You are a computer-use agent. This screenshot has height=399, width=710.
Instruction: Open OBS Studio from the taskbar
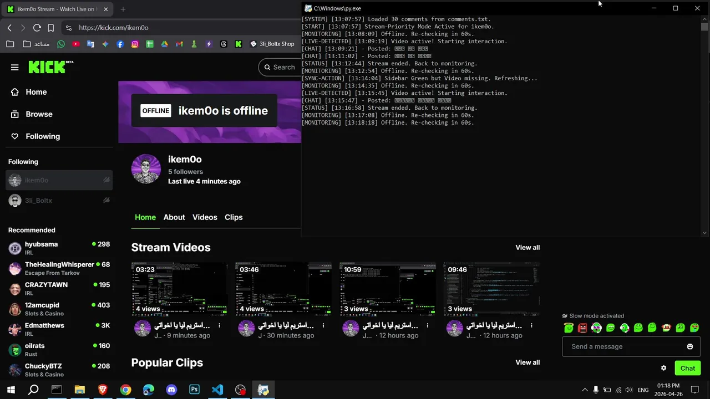point(240,390)
